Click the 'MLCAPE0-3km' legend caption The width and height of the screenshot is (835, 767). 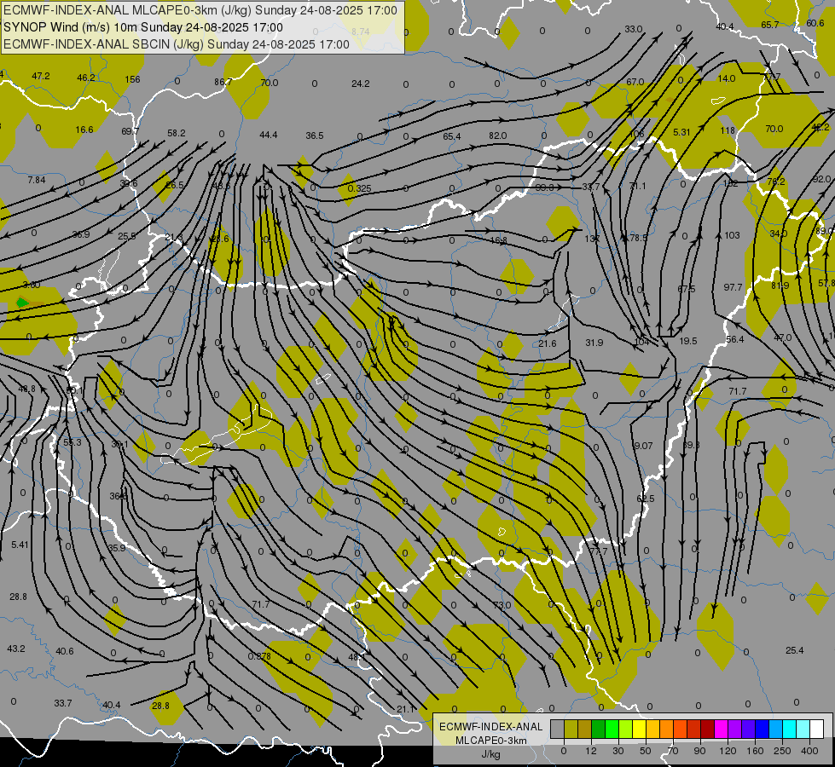pos(490,741)
